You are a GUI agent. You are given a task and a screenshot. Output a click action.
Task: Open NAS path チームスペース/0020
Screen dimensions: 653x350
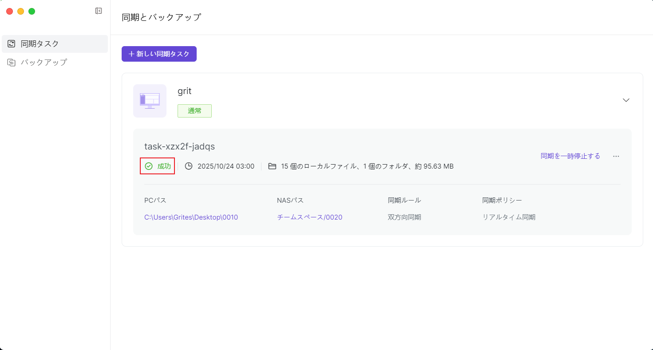click(x=309, y=217)
